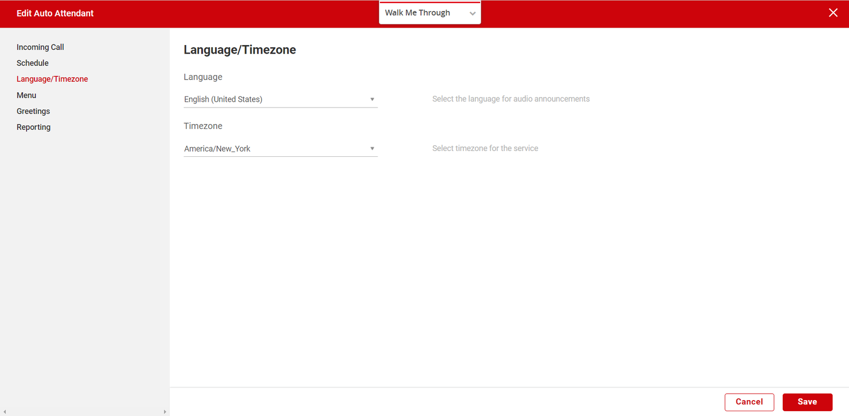Screen dimensions: 849x416
Task: Click the Cancel button
Action: 749,402
